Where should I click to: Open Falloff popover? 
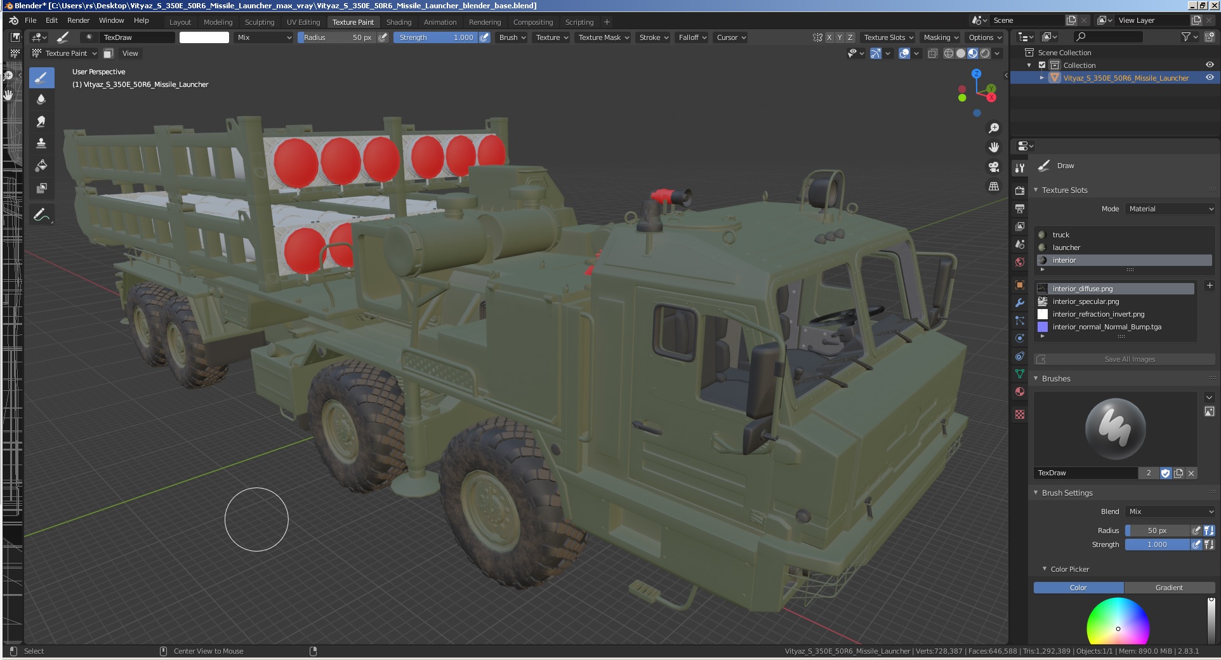[692, 37]
